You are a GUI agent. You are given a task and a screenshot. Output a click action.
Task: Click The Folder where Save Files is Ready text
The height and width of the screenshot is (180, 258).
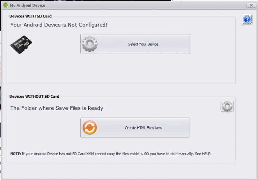pos(57,108)
